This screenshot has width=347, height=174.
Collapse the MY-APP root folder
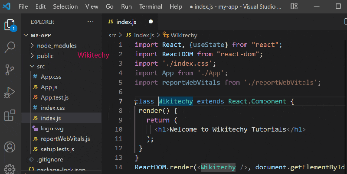26,35
